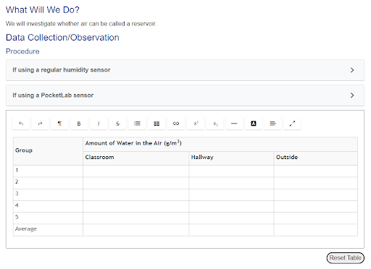The width and height of the screenshot is (371, 269).
Task: Select the Classroom cell for group 1
Action: [x=136, y=171]
